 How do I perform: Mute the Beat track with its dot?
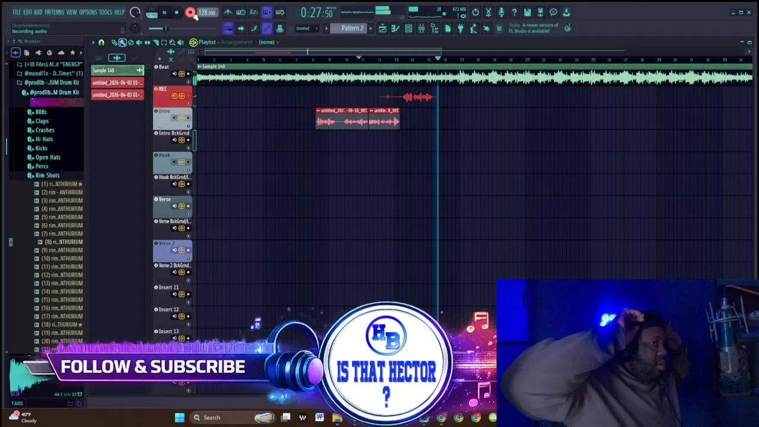(x=189, y=74)
